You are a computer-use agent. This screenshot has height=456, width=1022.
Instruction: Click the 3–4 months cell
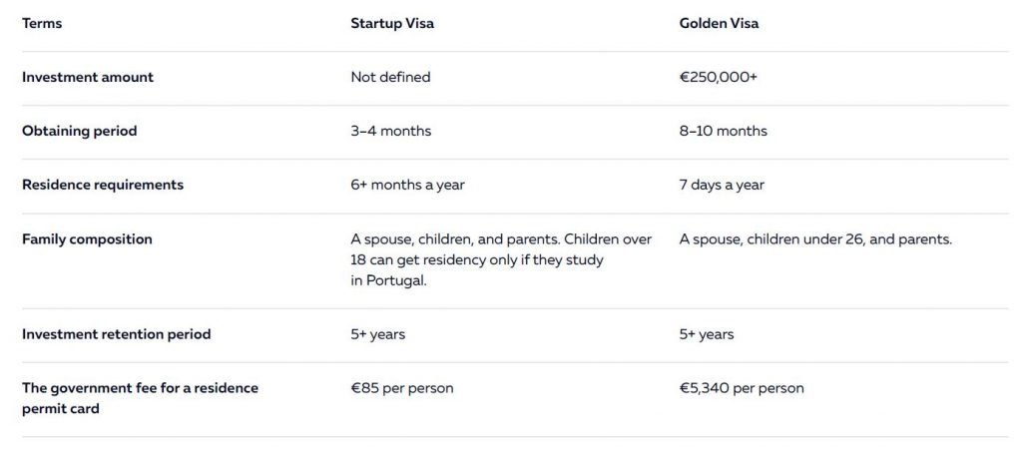click(x=391, y=131)
